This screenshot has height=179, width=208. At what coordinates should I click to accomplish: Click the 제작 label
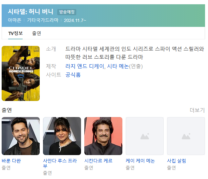(51, 66)
